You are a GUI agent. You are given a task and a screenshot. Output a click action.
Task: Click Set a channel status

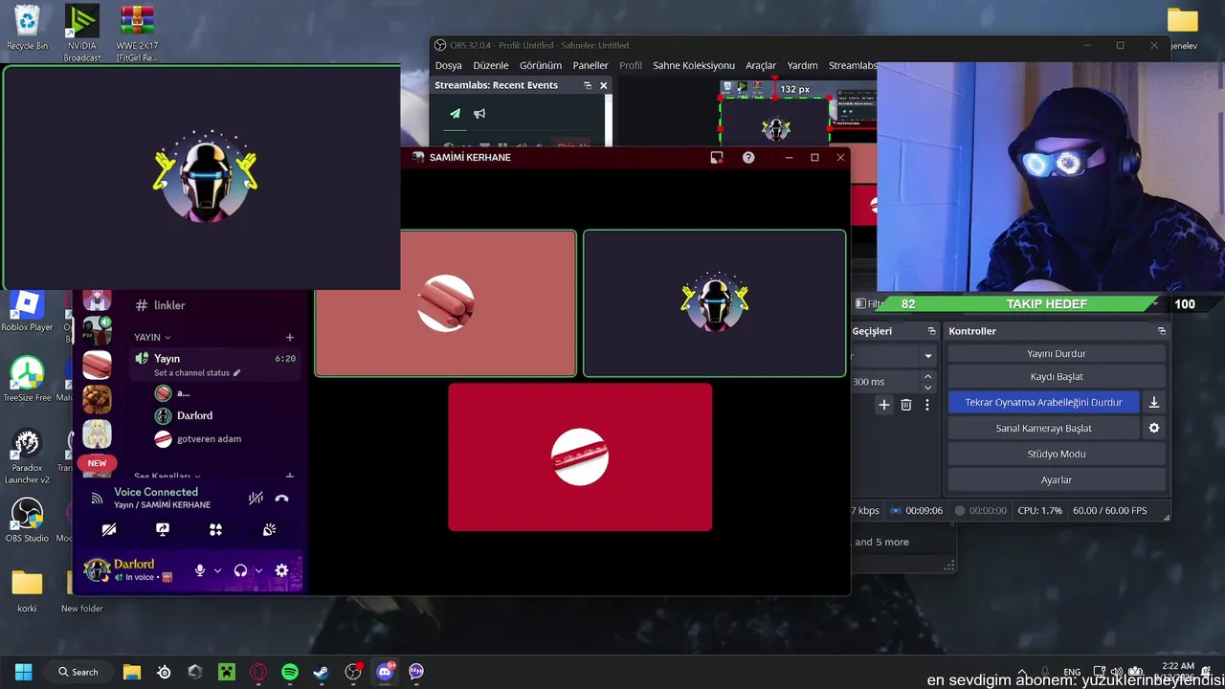coord(197,372)
